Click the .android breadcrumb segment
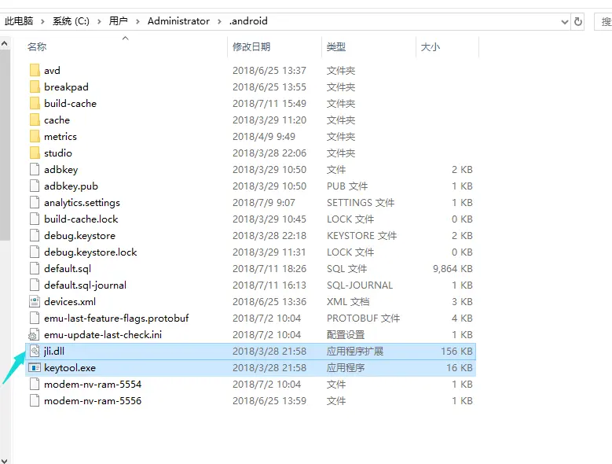This screenshot has height=464, width=612. click(248, 21)
